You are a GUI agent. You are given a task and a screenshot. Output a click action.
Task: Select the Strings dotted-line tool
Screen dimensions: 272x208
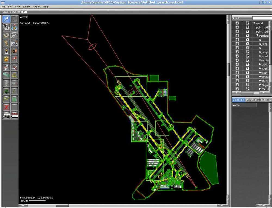pyautogui.click(x=14, y=91)
